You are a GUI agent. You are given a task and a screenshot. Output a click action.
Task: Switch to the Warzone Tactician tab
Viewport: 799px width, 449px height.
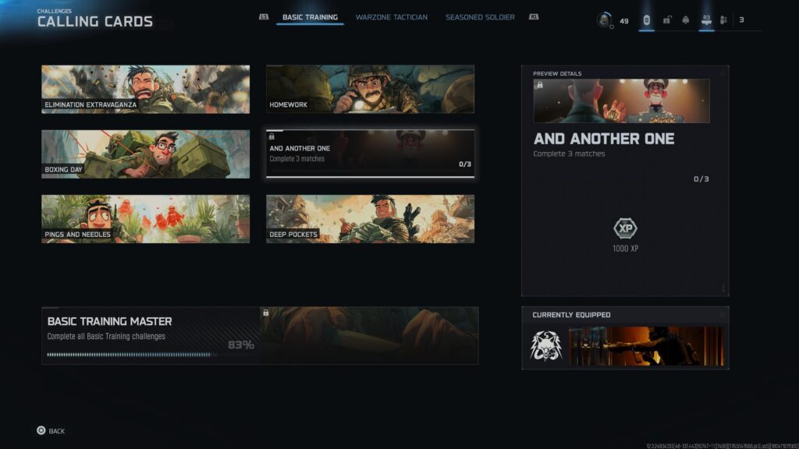pos(392,17)
